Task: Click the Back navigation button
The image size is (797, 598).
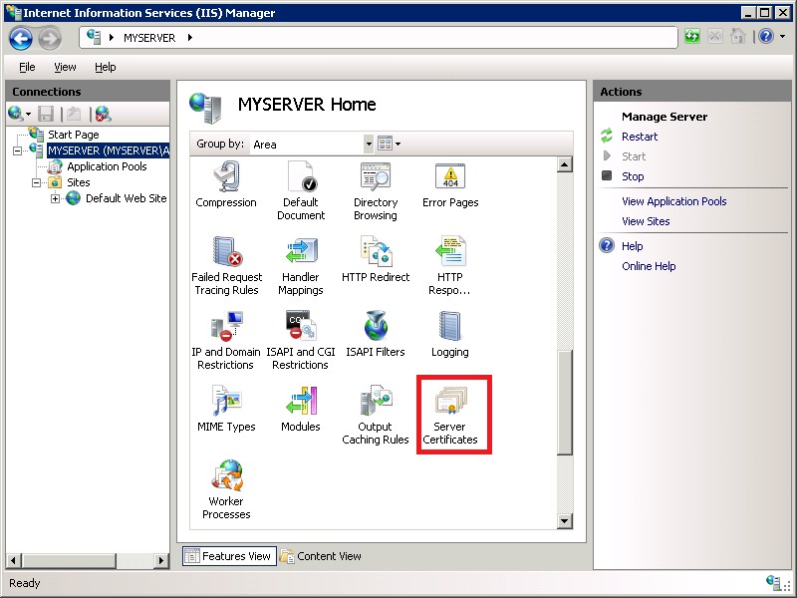Action: click(21, 38)
